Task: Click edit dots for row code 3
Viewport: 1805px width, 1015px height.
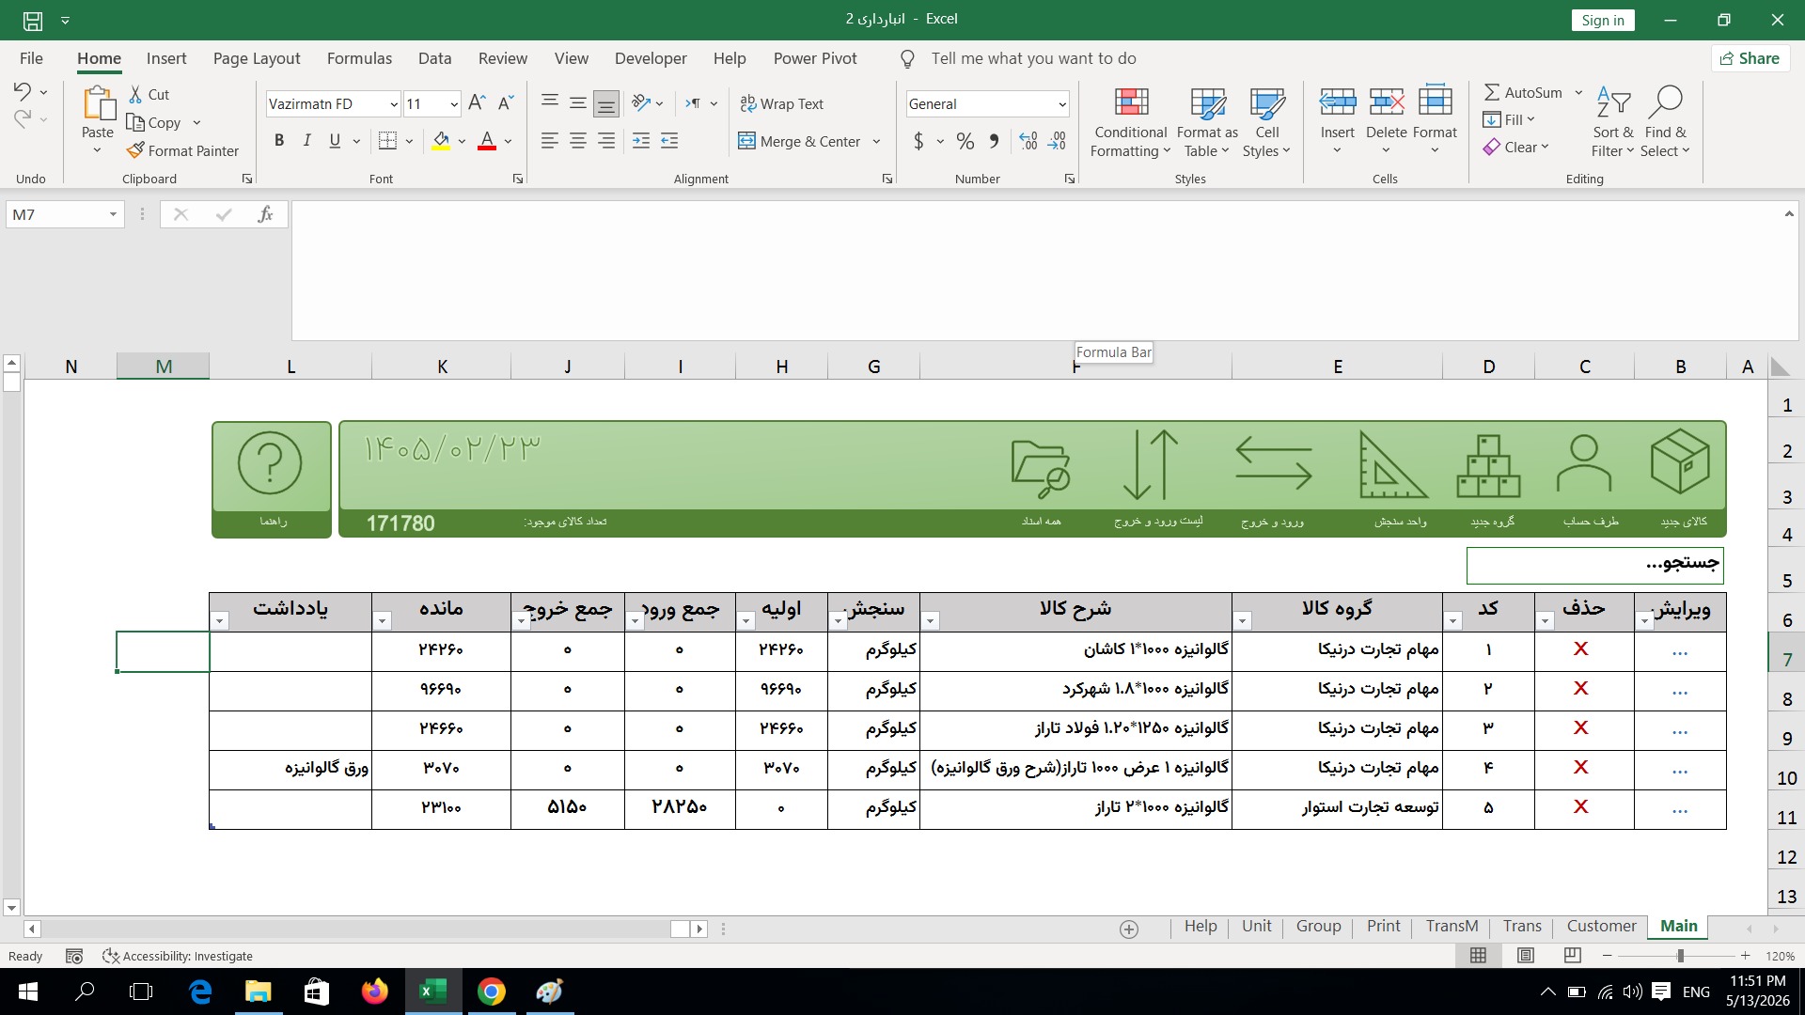Action: (x=1680, y=730)
